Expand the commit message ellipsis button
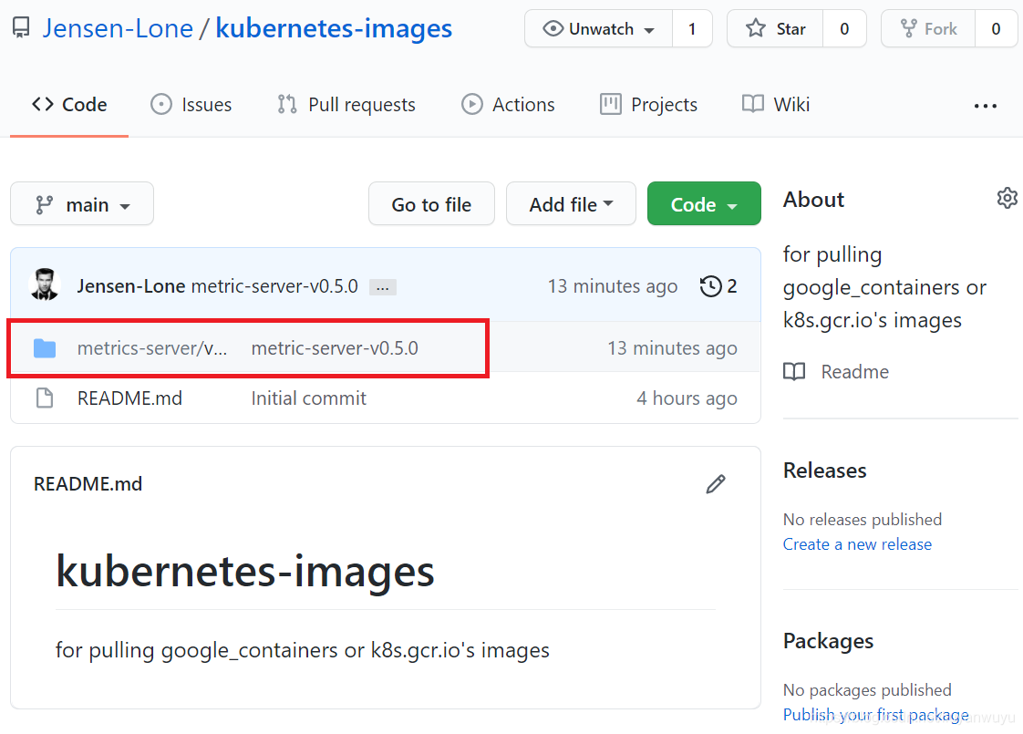1023x734 pixels. click(x=383, y=287)
